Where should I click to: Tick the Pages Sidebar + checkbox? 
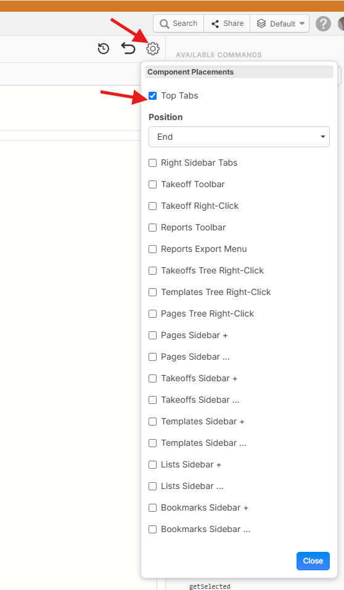pos(153,335)
